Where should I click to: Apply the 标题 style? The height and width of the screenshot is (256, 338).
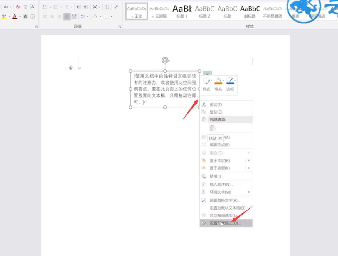pos(227,11)
